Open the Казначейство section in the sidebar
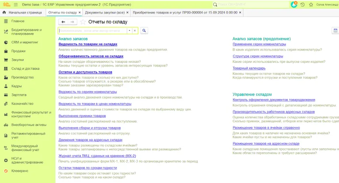This screenshot has width=339, height=183. [x=22, y=104]
